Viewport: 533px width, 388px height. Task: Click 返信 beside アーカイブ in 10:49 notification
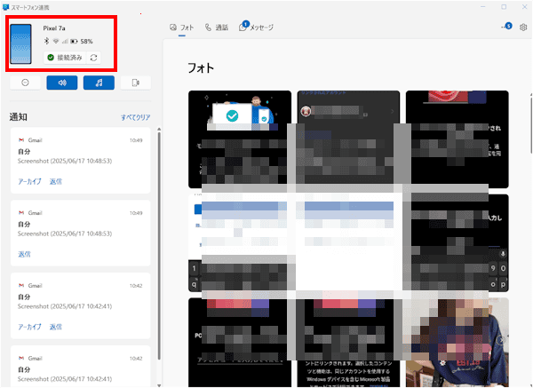coord(56,181)
